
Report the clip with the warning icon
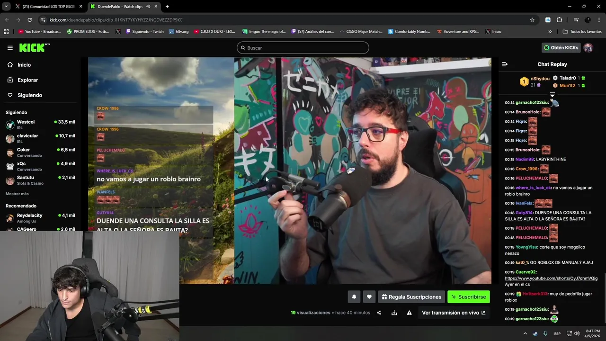click(409, 313)
